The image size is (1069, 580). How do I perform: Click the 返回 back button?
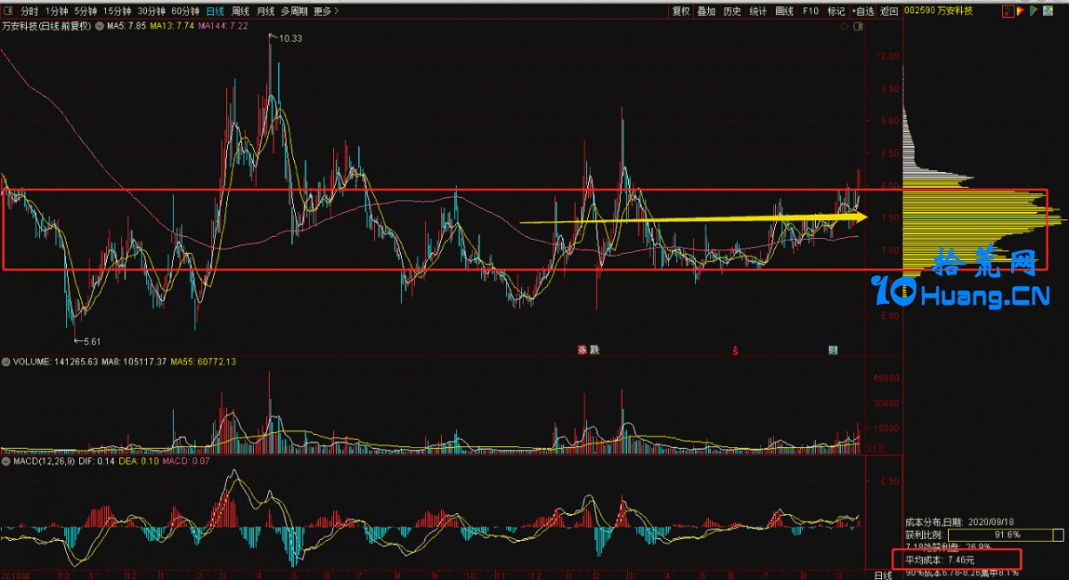pyautogui.click(x=889, y=12)
